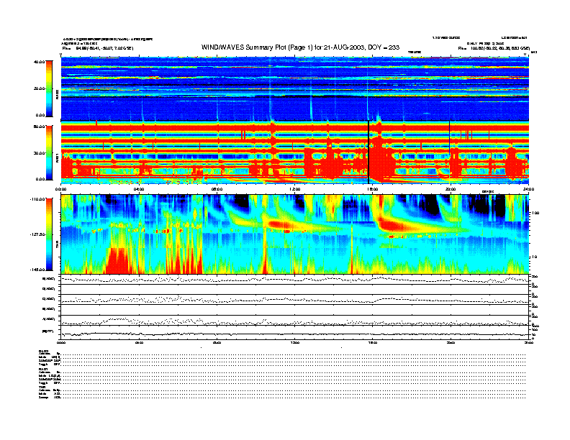Viewport: 570px width, 440px height.
Task: Click the 12:00 label on the bottom time axis
Action: pos(295,342)
